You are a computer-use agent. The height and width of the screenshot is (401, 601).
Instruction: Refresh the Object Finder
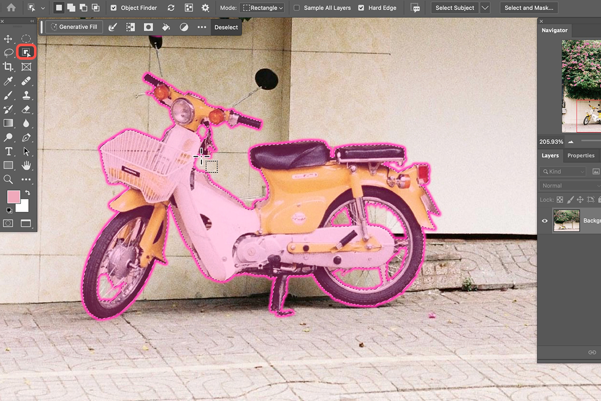click(171, 8)
